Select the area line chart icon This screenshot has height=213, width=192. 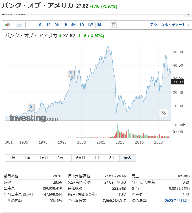point(19,25)
